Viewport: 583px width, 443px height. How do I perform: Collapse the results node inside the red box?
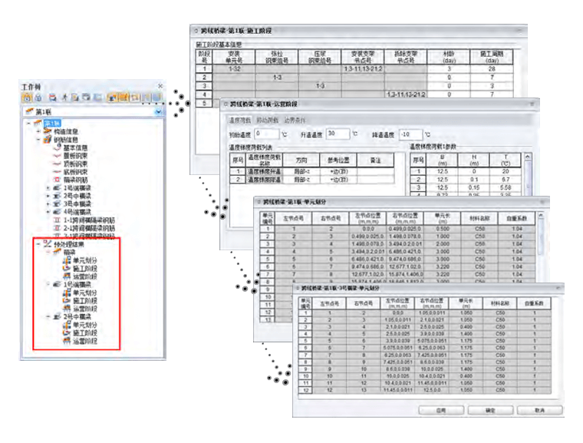pyautogui.click(x=38, y=244)
